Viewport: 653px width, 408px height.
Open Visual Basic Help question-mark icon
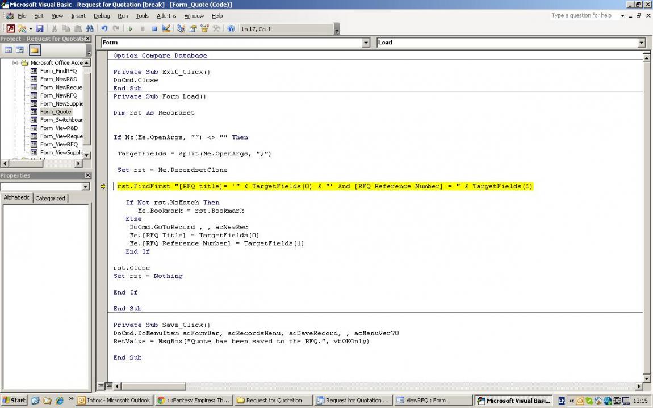point(231,29)
